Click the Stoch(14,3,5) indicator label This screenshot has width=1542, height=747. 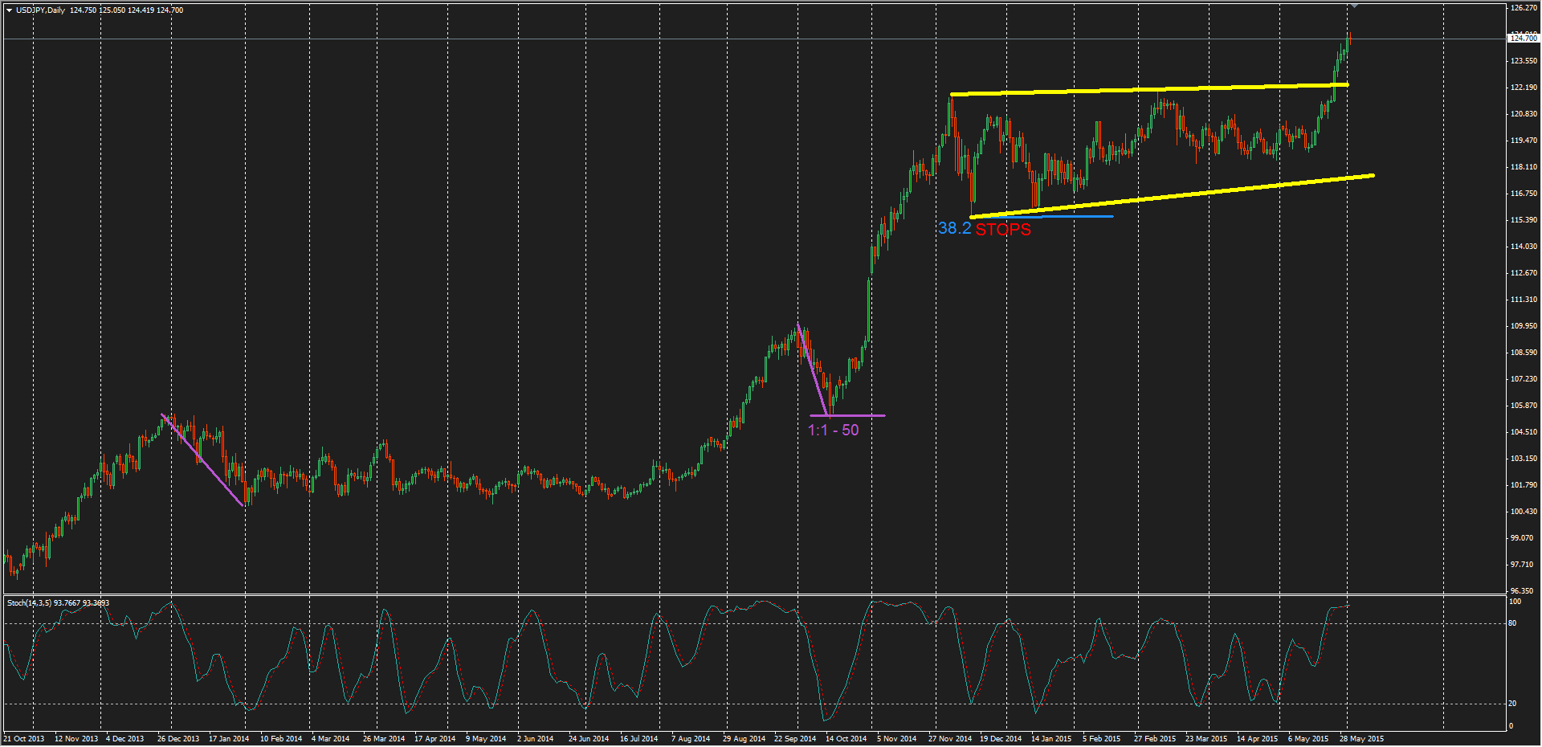point(58,602)
